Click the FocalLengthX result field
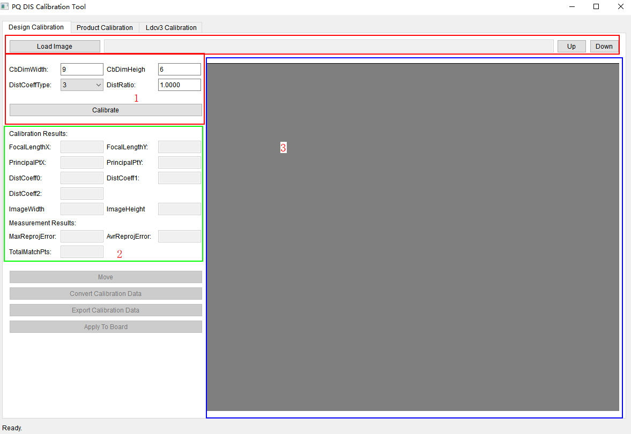Image resolution: width=631 pixels, height=434 pixels. [x=81, y=147]
